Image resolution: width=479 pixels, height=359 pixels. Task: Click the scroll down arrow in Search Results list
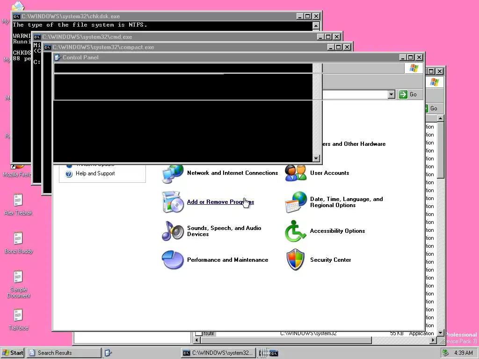point(440,333)
